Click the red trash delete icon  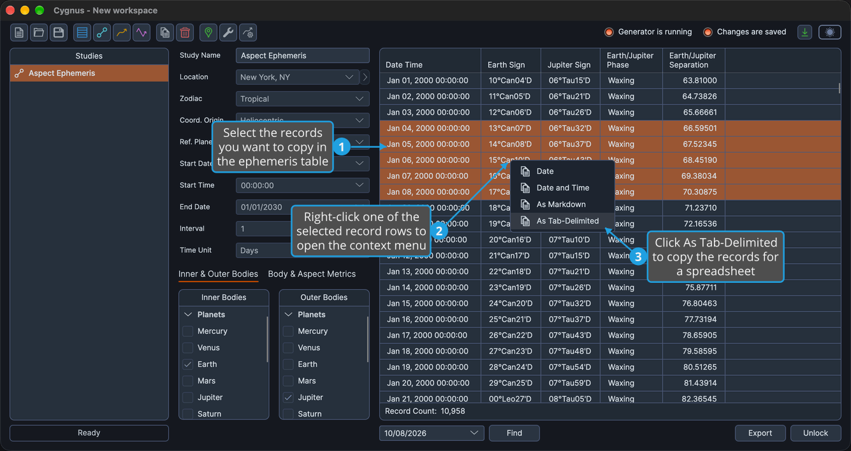185,32
